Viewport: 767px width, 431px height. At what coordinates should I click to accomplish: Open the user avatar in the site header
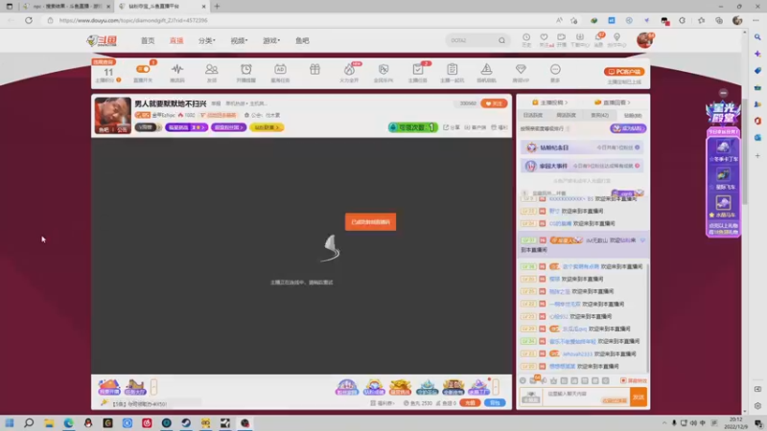pos(644,40)
